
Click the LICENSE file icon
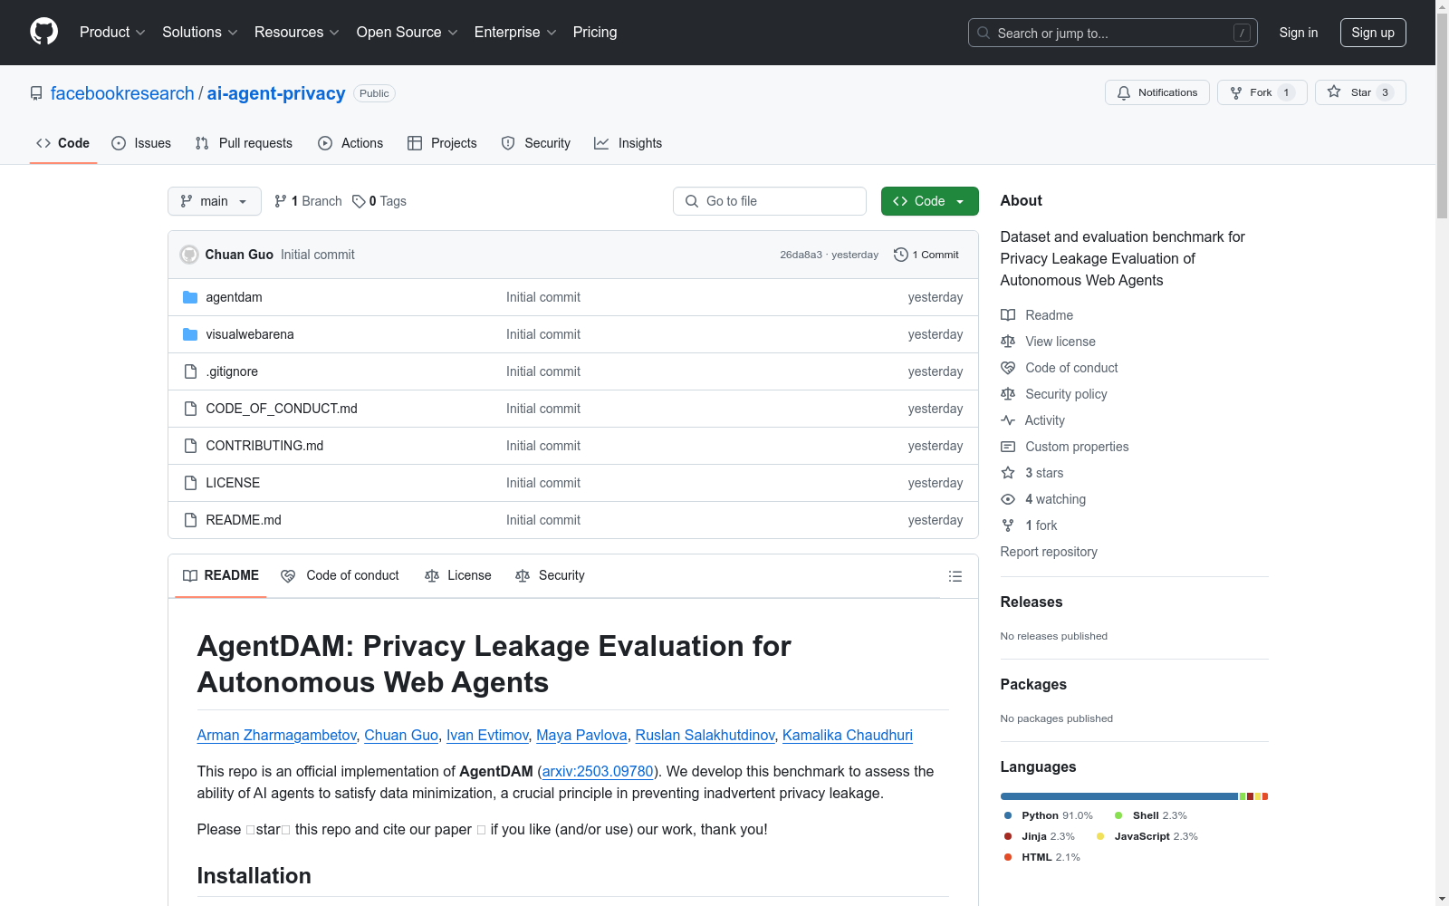point(190,483)
